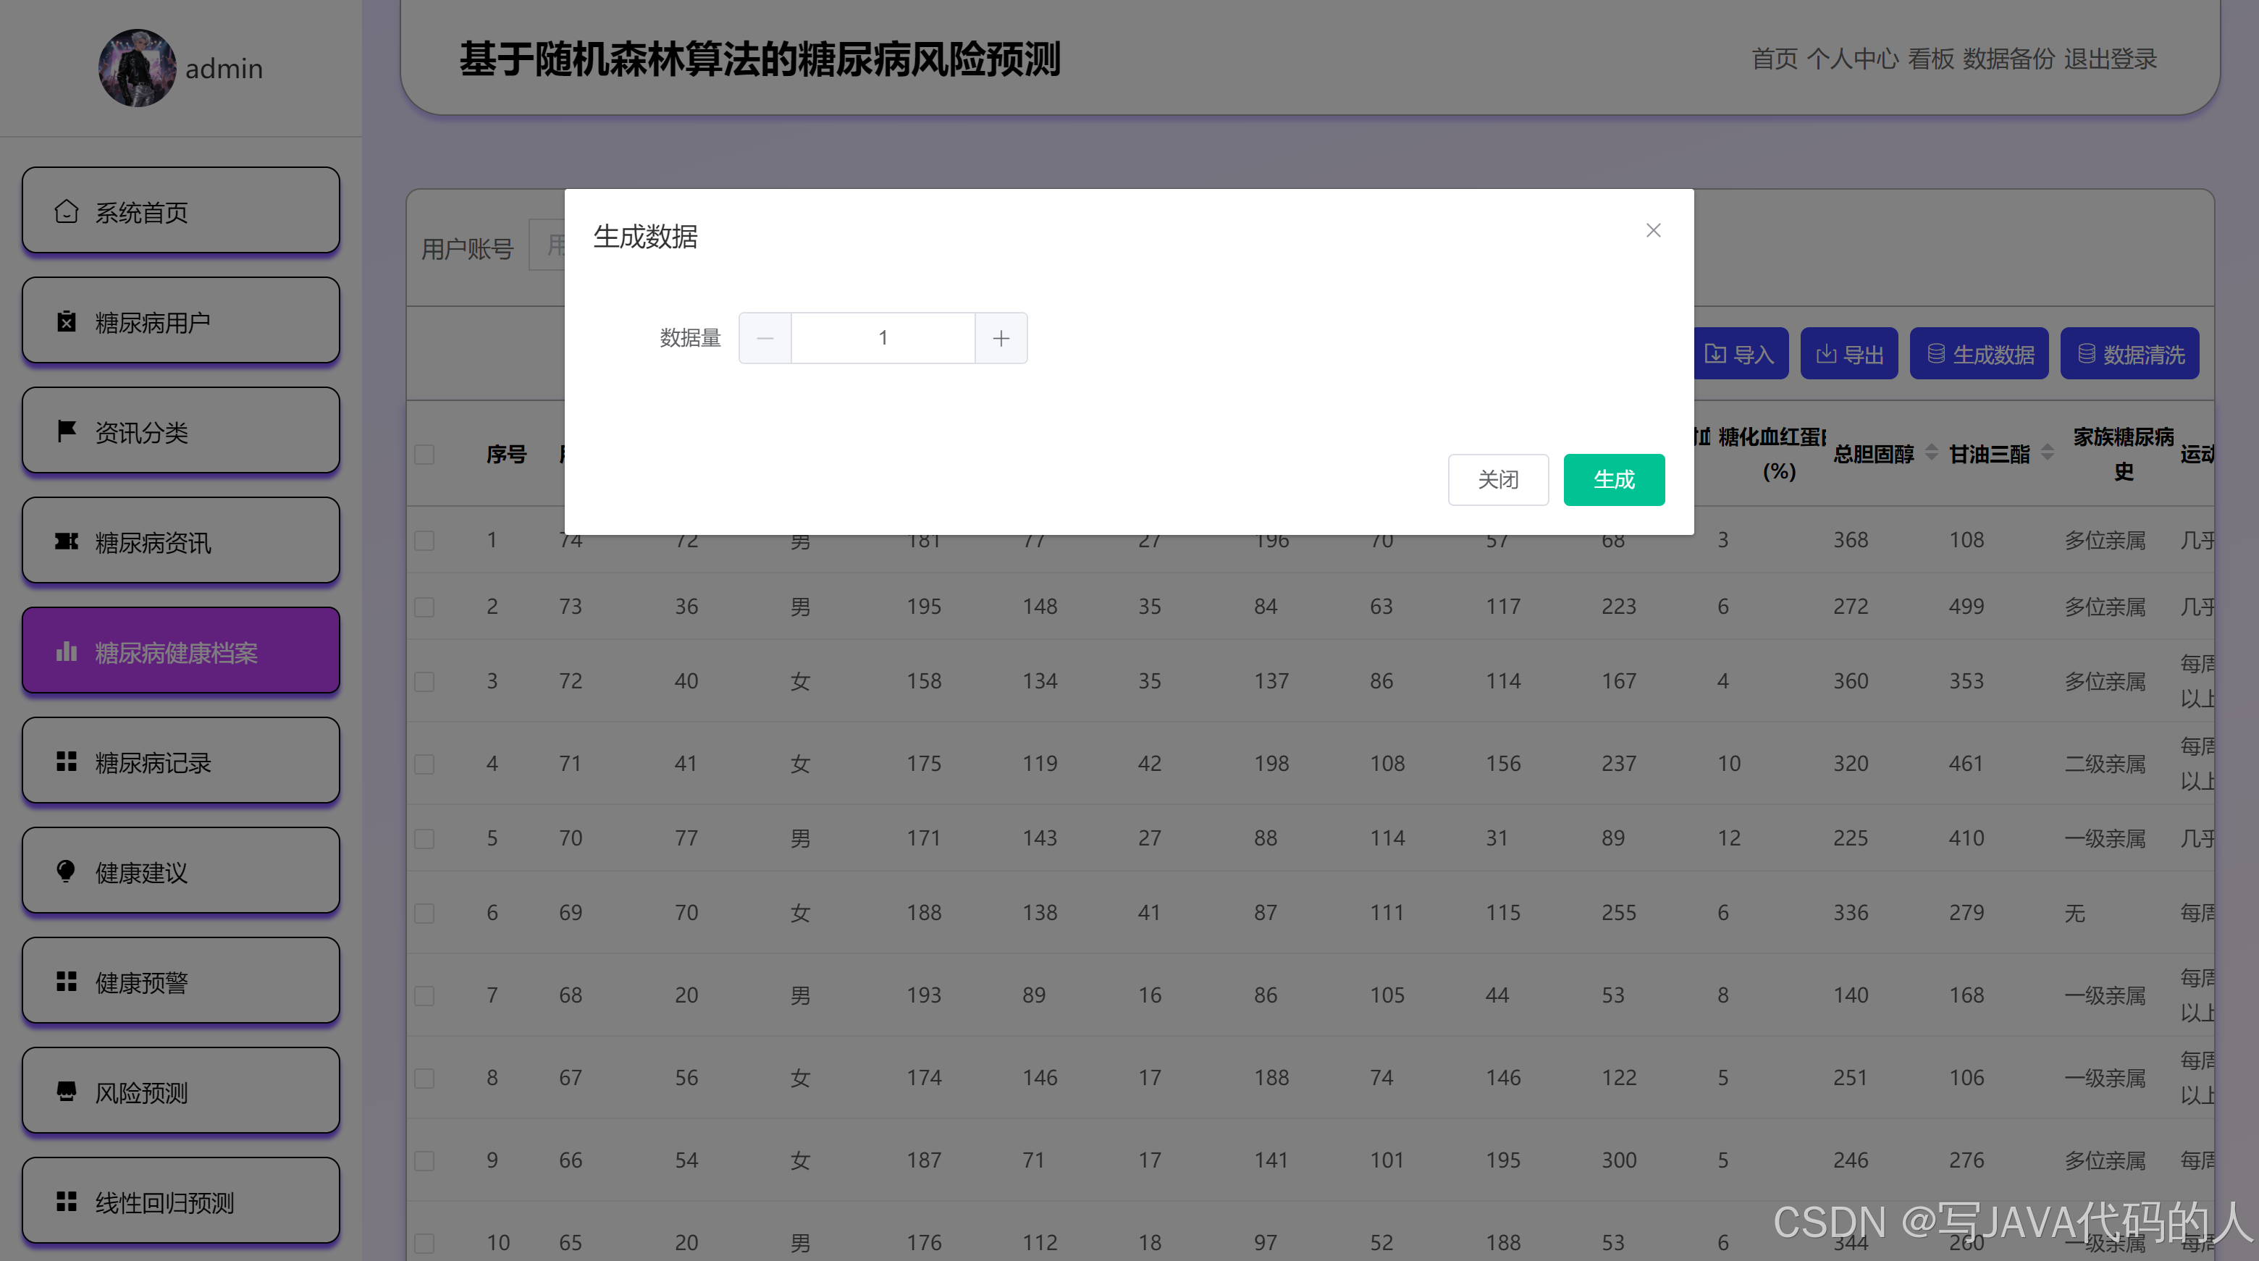Open 个人中心 in the top navigation
Viewport: 2259px width, 1261px height.
1852,59
